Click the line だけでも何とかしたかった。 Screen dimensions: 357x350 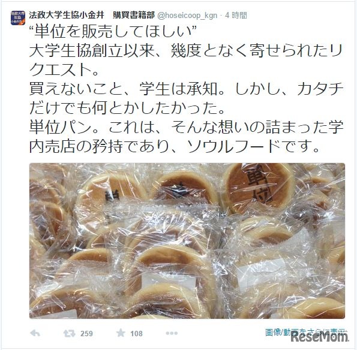127,108
